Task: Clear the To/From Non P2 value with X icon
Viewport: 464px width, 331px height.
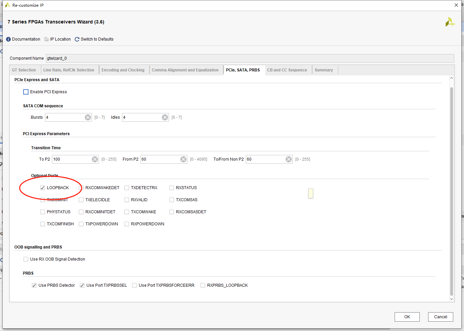Action: point(289,159)
